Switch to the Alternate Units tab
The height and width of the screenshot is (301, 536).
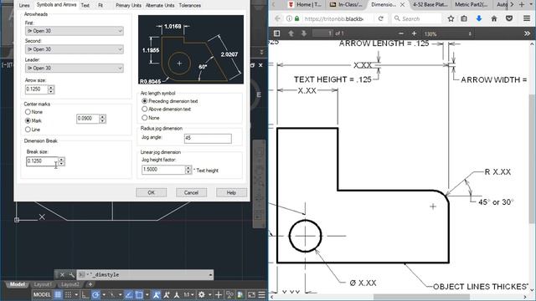(x=160, y=6)
